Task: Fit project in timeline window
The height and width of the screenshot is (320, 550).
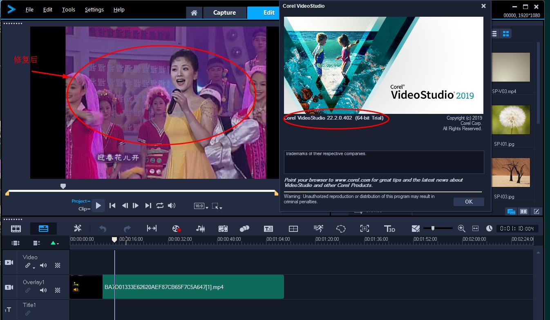Action: click(152, 229)
